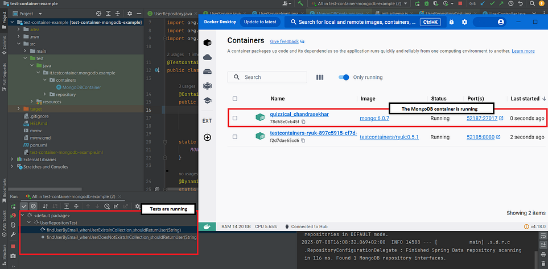548x269 pixels.
Task: Expand repository package in Project tree
Action: coord(44,94)
